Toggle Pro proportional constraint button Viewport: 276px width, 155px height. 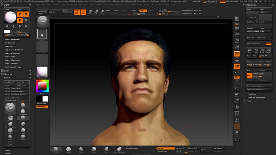click(249, 75)
